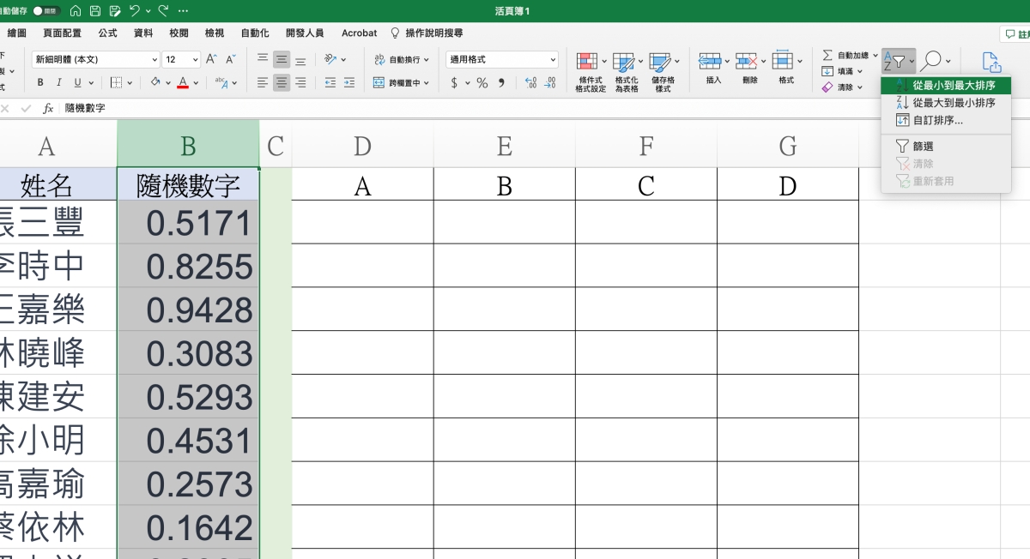Viewport: 1030px width, 559px height.
Task: Toggle Bold formatting
Action: tap(40, 82)
